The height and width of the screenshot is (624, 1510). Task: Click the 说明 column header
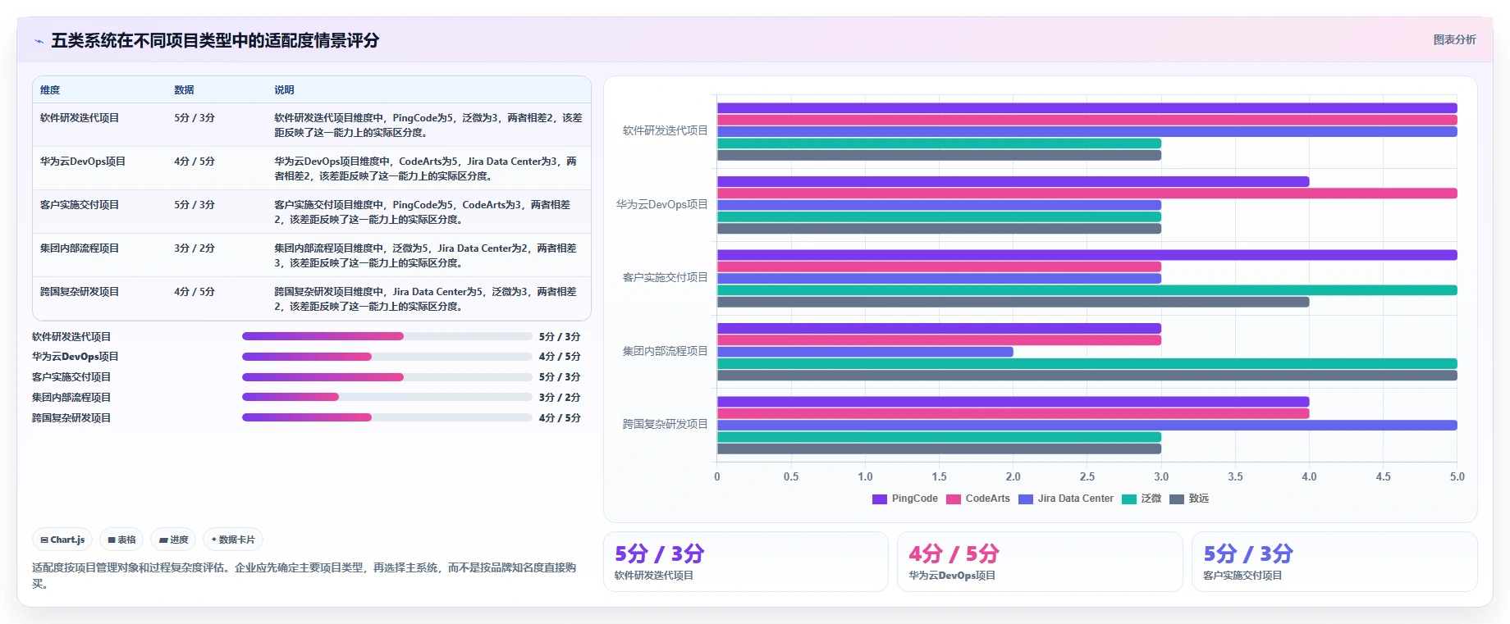pyautogui.click(x=284, y=90)
